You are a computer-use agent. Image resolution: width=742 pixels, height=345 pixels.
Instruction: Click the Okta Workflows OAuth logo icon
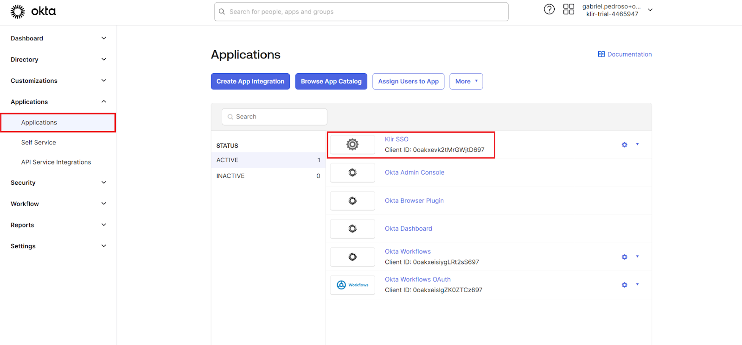pos(352,285)
